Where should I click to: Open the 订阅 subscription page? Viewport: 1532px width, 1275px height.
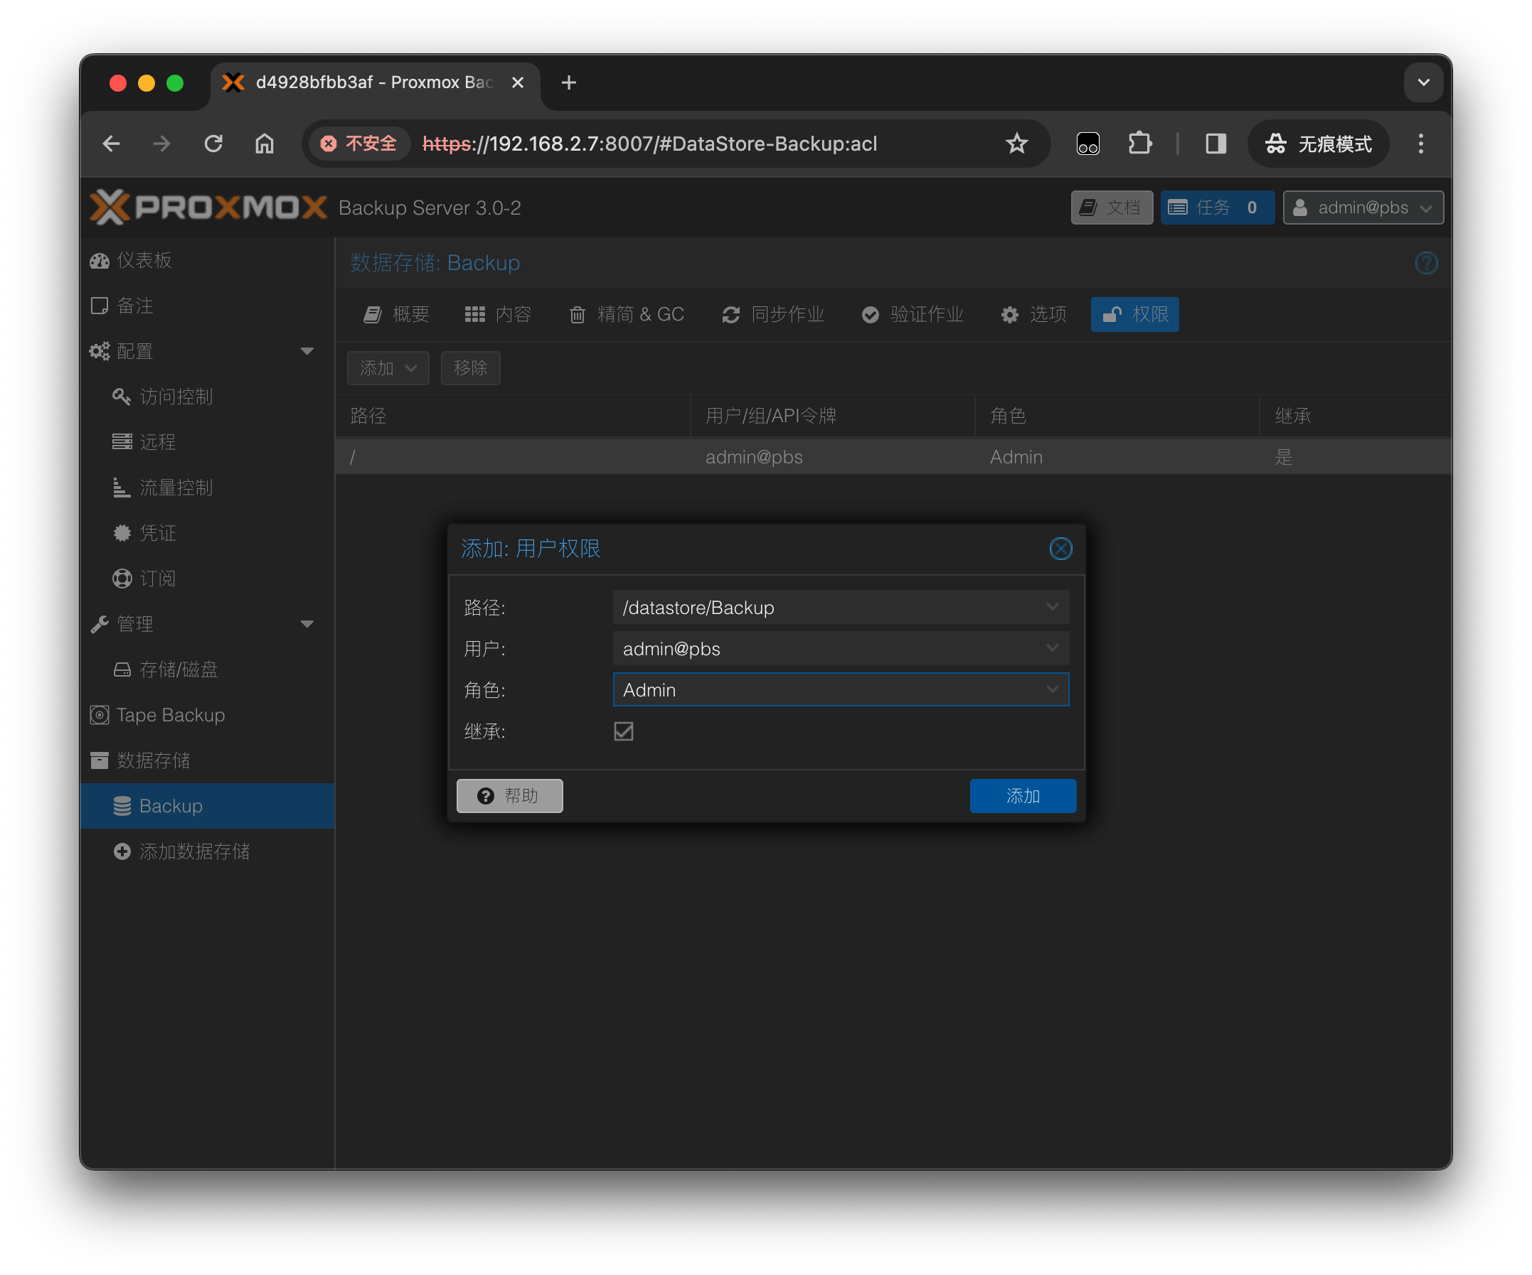pos(158,578)
